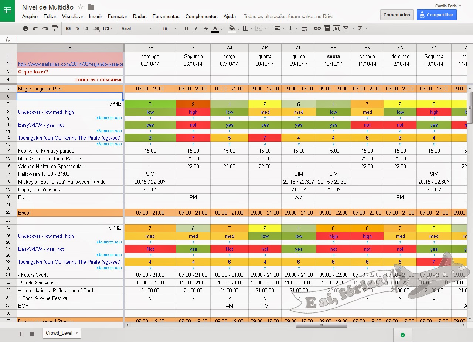The height and width of the screenshot is (342, 473).
Task: Open the fill color paint bucket
Action: coord(232,29)
